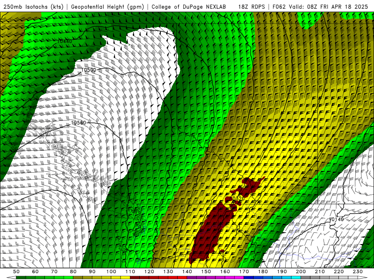
Task: Select the cyan swatch just before 200
Action: tap(296, 278)
